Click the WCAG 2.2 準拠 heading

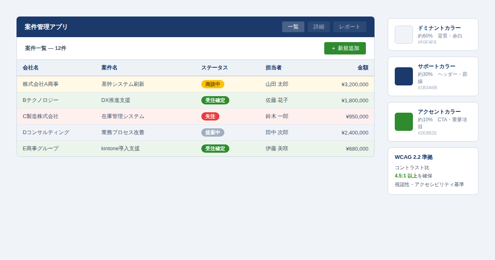pos(414,157)
